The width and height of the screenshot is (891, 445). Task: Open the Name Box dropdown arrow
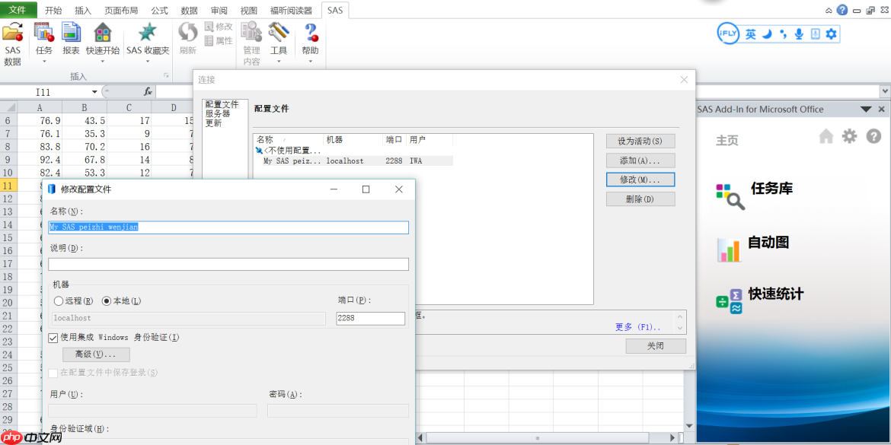pos(94,92)
